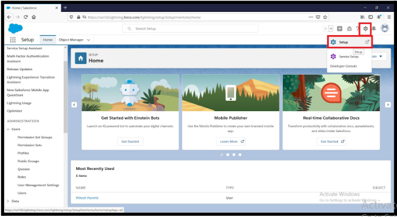
Task: Open the Pritesh Purohit user link
Action: coord(87,198)
